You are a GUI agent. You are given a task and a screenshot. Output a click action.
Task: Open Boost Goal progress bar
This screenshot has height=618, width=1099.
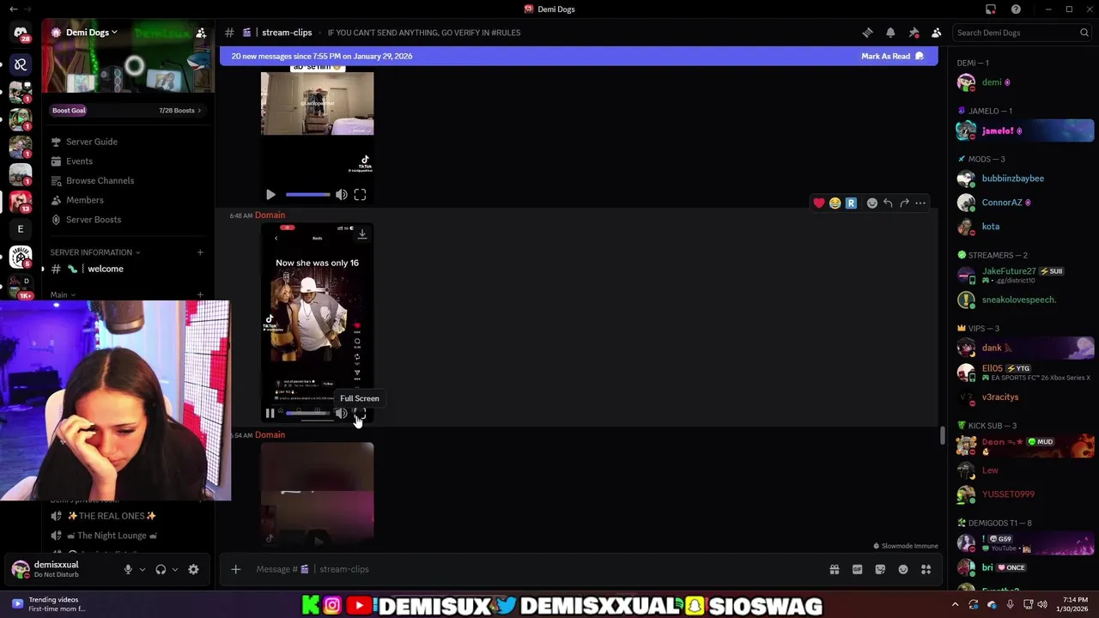(x=127, y=110)
